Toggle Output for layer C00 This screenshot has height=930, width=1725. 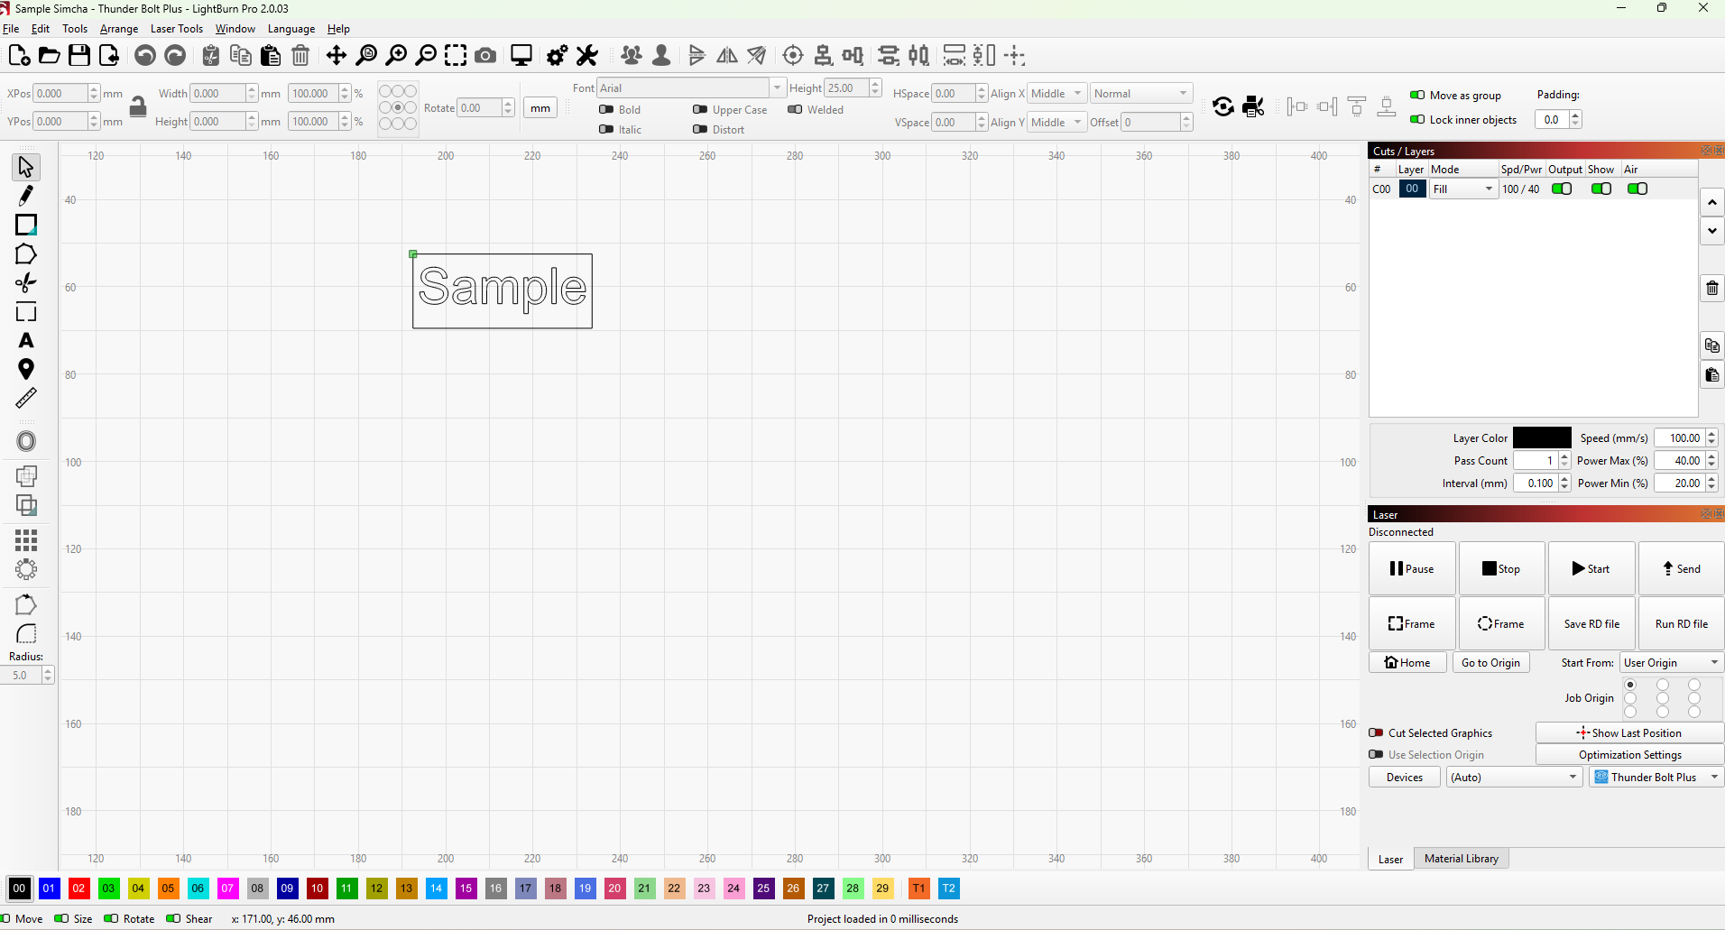tap(1561, 189)
